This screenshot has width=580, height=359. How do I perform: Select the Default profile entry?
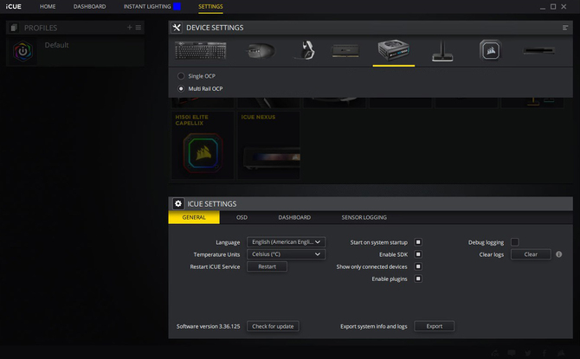coord(75,51)
